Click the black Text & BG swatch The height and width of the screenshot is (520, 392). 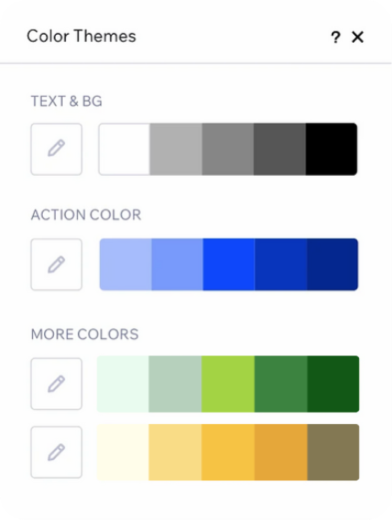[331, 149]
